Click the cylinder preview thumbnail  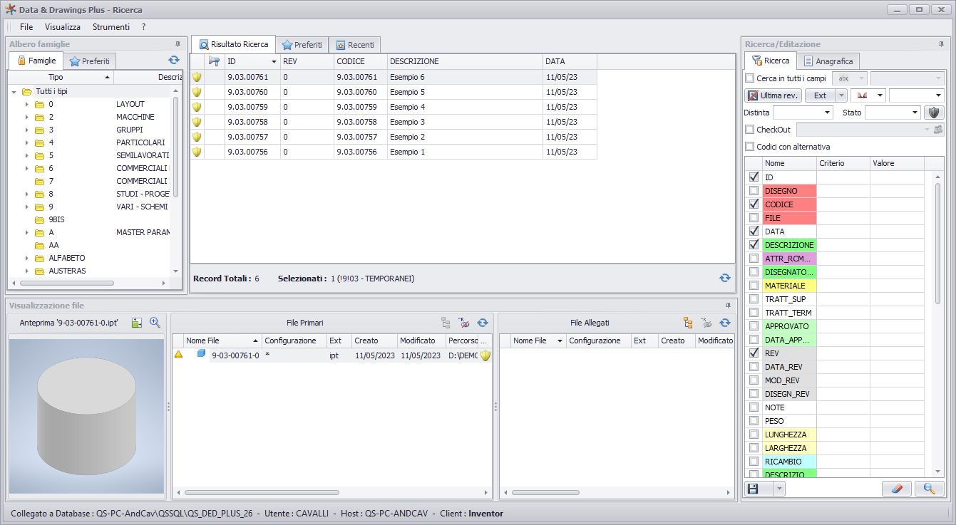[x=86, y=415]
